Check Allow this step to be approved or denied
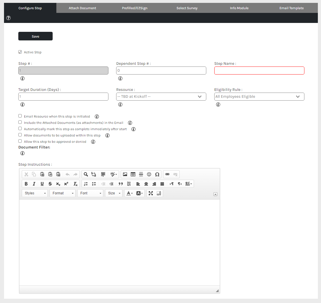The height and width of the screenshot is (303, 321). click(x=20, y=141)
